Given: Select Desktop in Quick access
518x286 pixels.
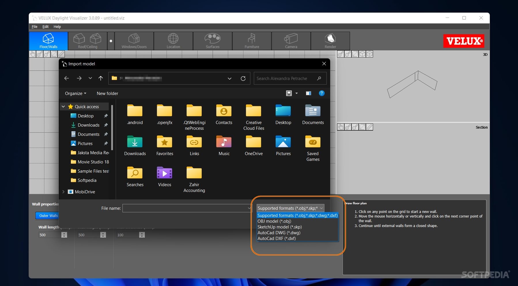Looking at the screenshot, I should pyautogui.click(x=86, y=116).
